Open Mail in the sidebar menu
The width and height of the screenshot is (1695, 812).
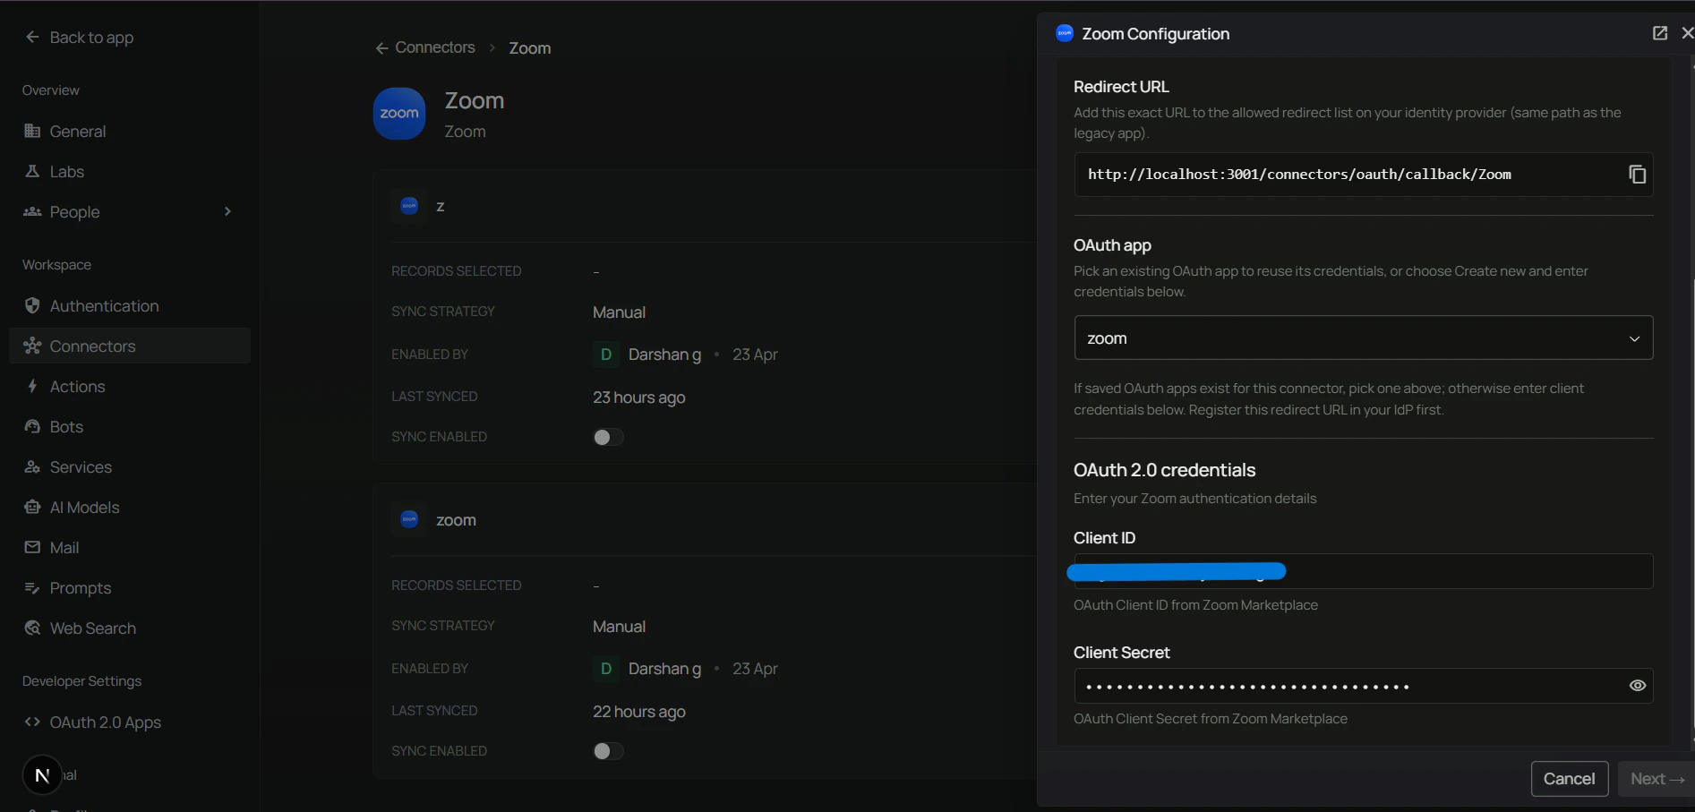tap(130, 547)
